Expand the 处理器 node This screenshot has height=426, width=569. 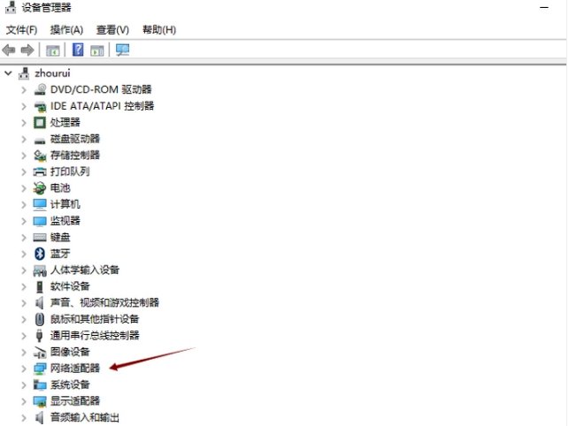point(24,123)
